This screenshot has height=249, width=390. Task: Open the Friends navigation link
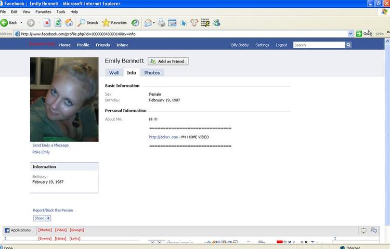pyautogui.click(x=103, y=45)
